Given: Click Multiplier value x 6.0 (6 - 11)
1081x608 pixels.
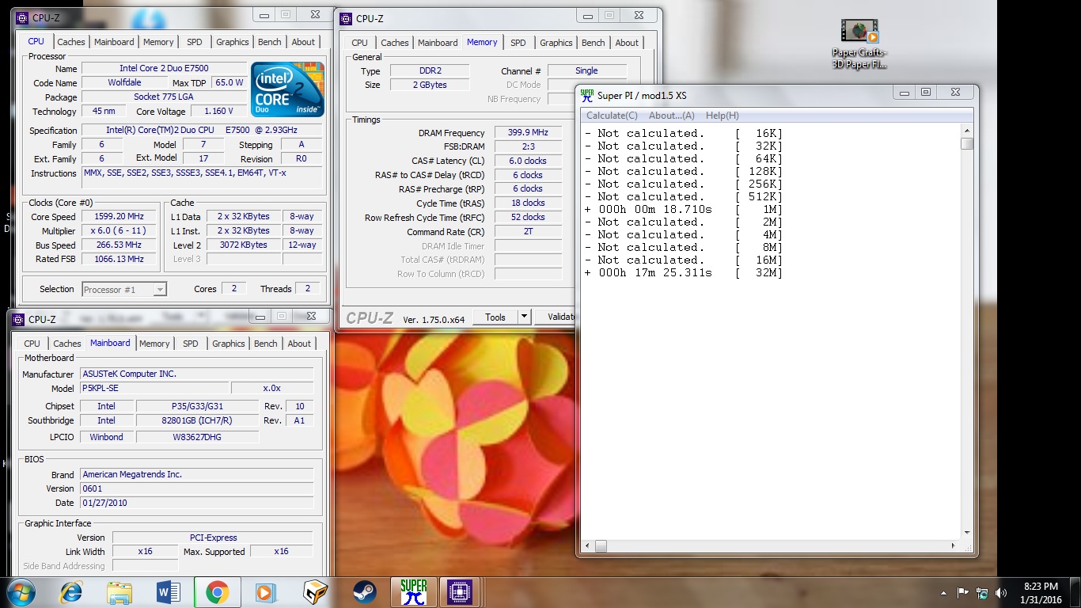Looking at the screenshot, I should [119, 230].
